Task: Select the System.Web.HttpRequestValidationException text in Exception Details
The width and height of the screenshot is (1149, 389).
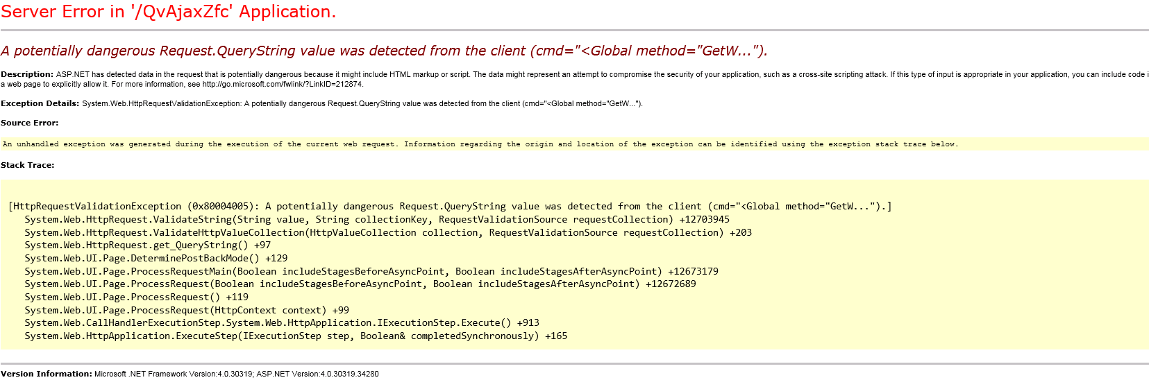Action: pos(161,103)
